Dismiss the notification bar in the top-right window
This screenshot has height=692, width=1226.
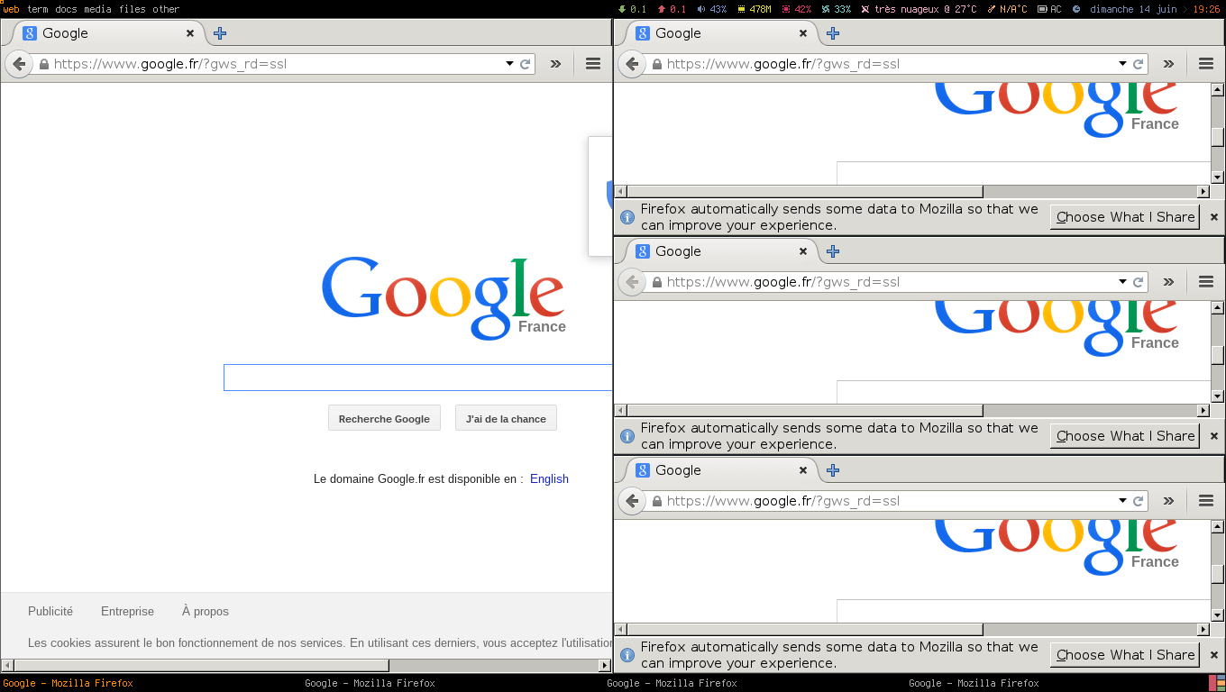click(x=1213, y=217)
